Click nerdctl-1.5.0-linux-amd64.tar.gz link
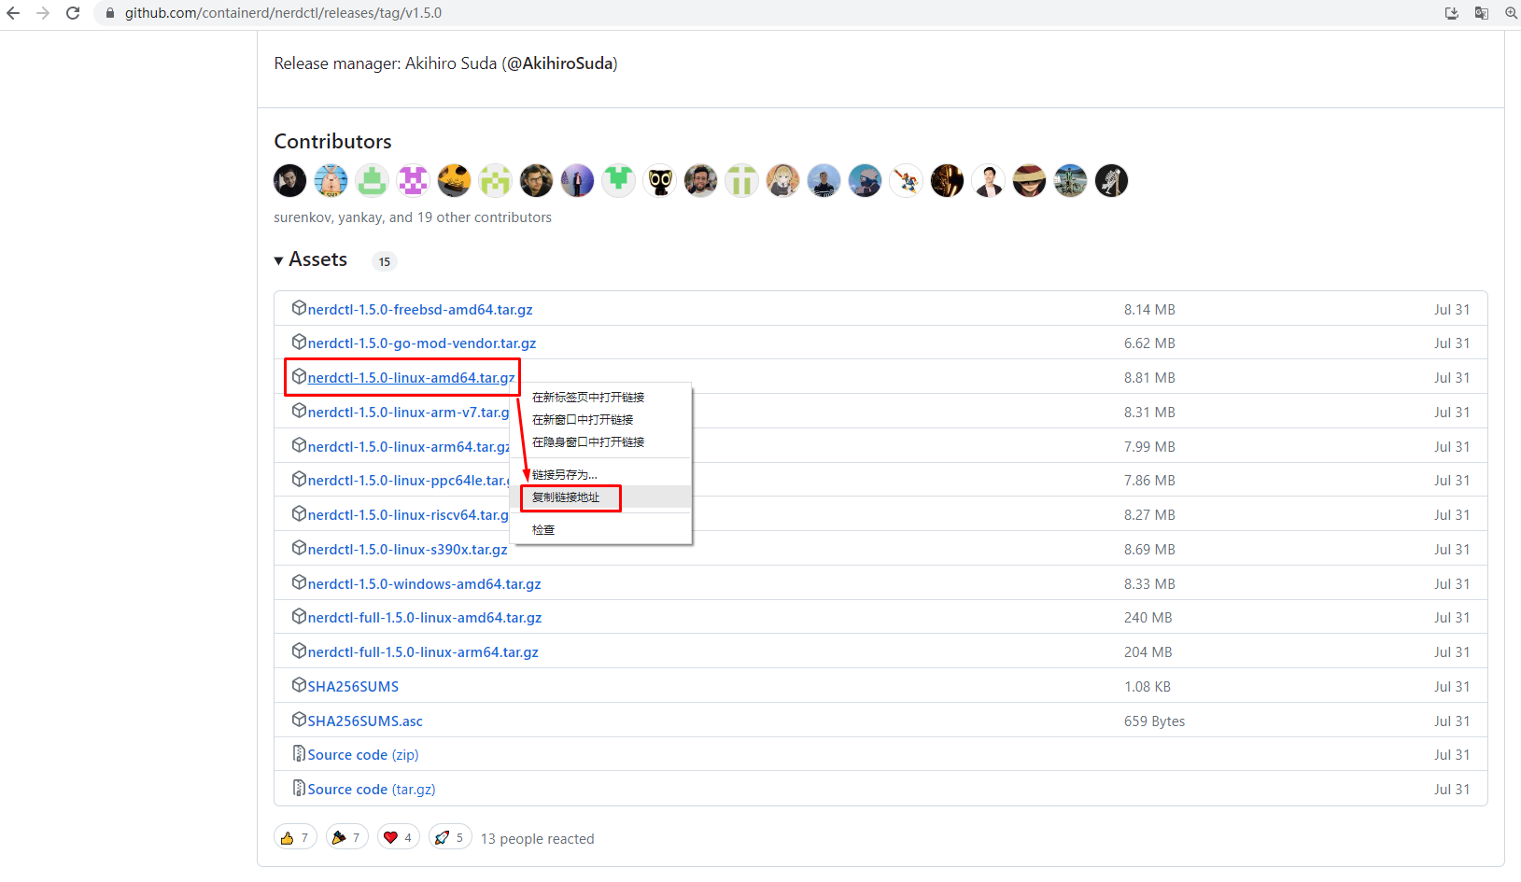1521x882 pixels. tap(412, 378)
